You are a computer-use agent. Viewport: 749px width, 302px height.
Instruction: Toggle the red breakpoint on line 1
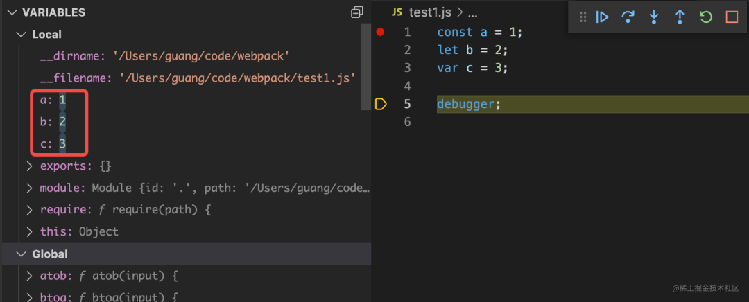[380, 32]
